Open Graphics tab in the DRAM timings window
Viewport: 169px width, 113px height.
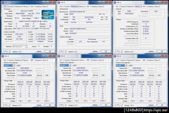(x=150, y=6)
